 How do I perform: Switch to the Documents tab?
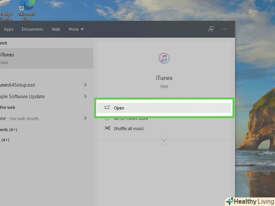[32, 29]
